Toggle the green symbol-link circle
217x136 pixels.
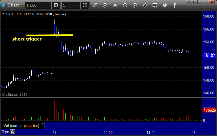(22, 5)
